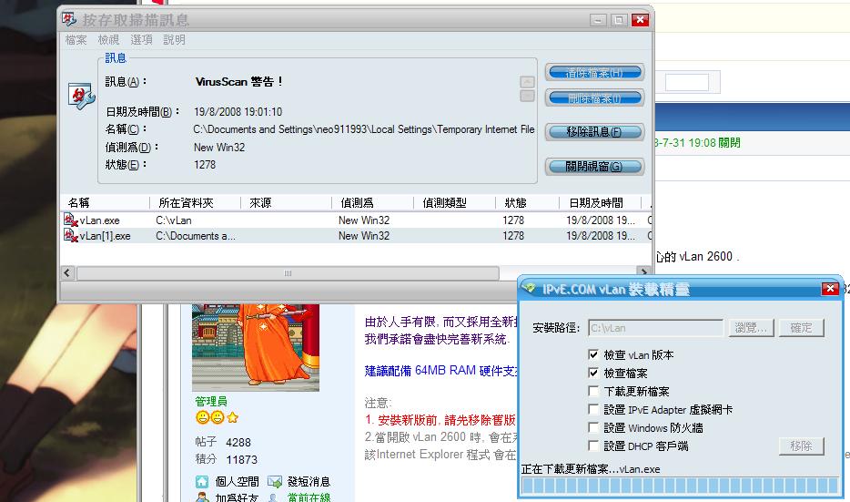Screen dimensions: 850x502
Task: Click the 移除訊息 button
Action: pyautogui.click(x=594, y=132)
